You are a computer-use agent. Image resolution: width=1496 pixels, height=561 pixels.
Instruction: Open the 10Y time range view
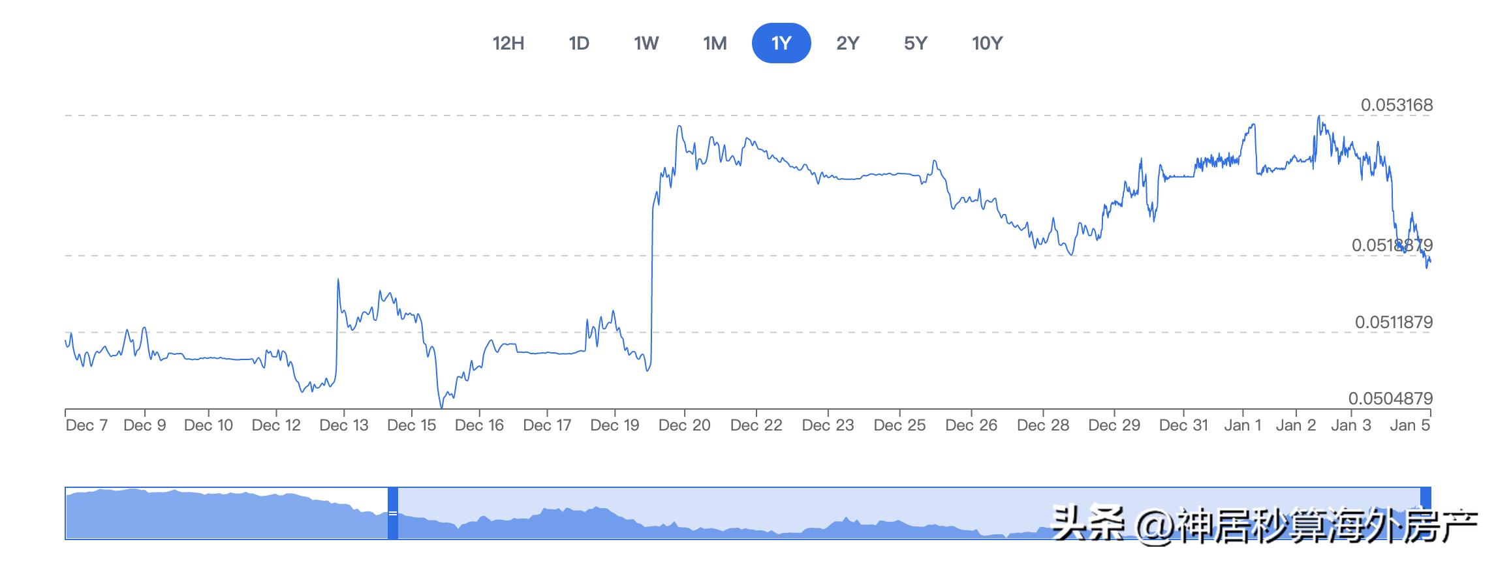987,43
